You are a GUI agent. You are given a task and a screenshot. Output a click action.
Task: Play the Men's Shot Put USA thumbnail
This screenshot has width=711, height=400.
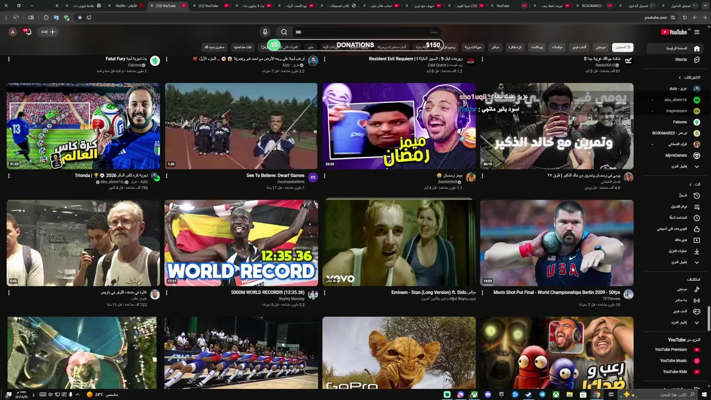point(557,243)
